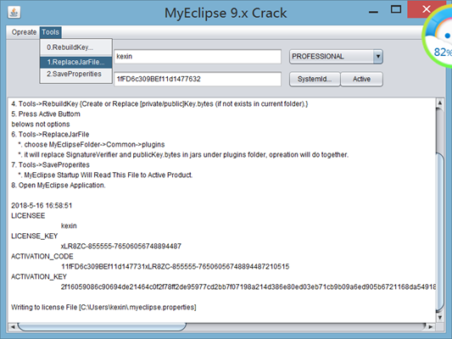This screenshot has width=452, height=339.
Task: Click the LICENSE_KEY label in log
Action: point(34,236)
